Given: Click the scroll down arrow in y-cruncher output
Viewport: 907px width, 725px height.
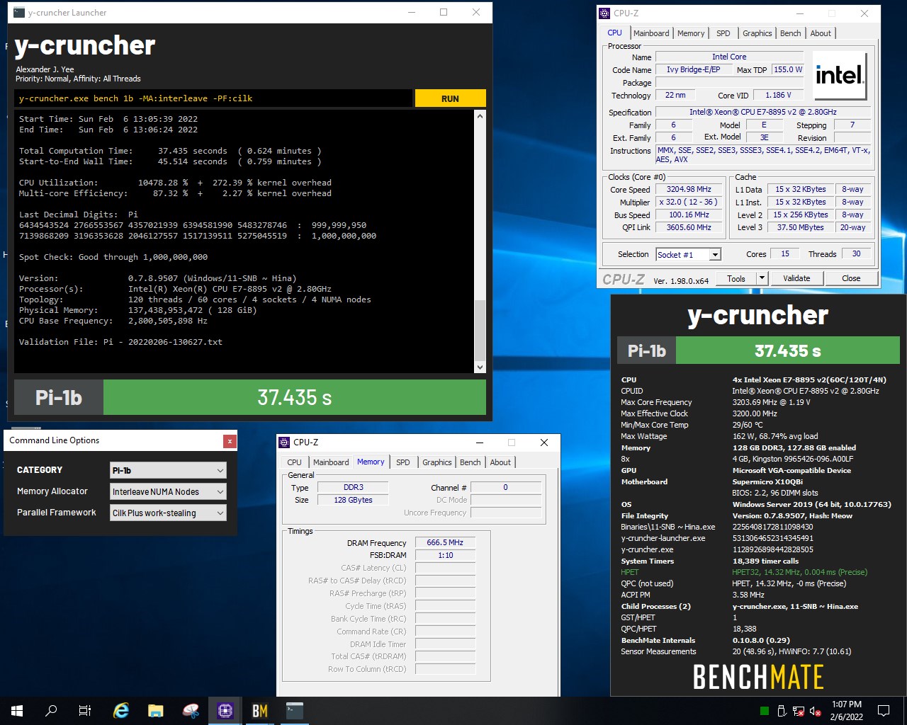Looking at the screenshot, I should pos(480,367).
